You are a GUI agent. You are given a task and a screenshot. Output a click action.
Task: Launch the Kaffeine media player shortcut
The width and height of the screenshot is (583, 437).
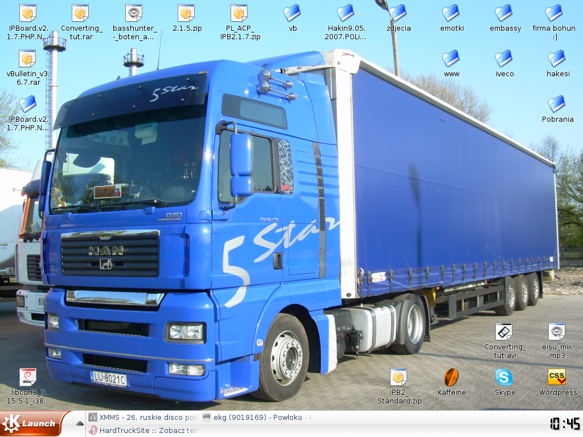click(451, 377)
